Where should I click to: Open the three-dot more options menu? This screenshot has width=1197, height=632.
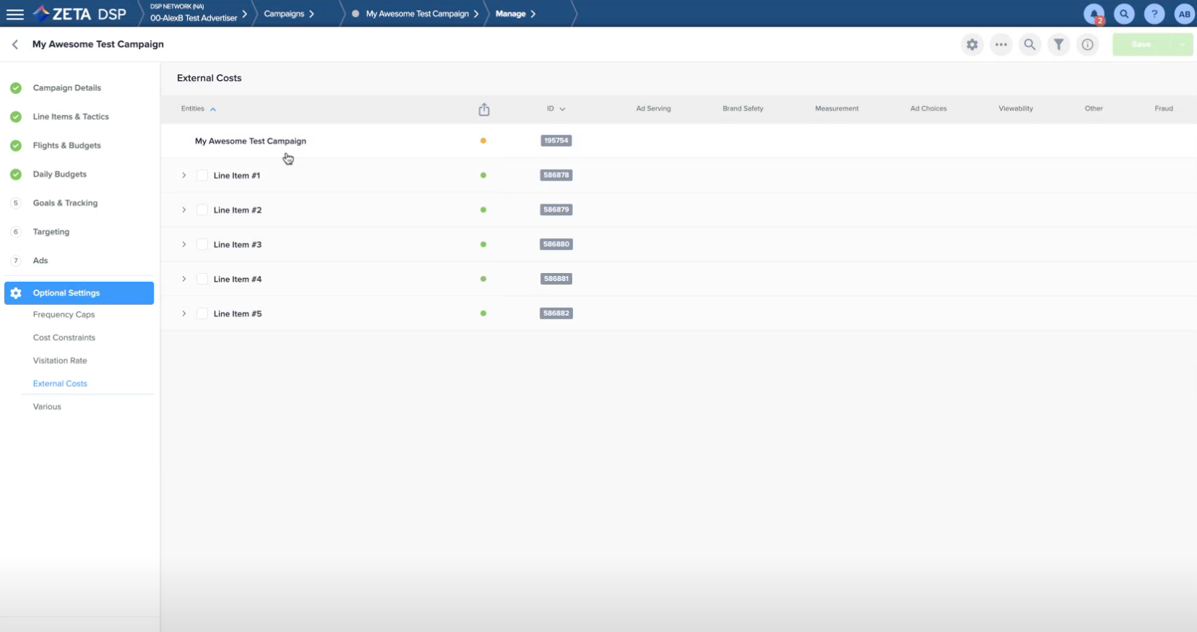[x=1001, y=45]
